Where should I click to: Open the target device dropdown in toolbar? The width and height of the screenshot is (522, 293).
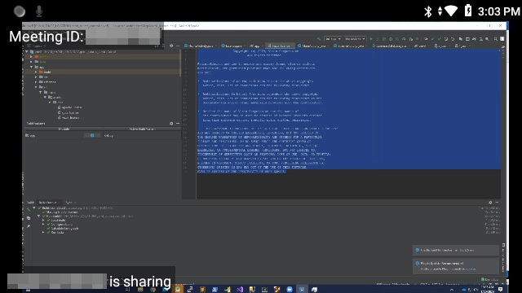(355, 39)
